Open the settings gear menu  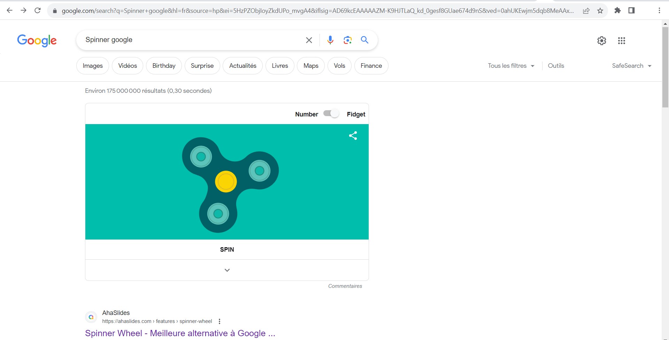601,41
